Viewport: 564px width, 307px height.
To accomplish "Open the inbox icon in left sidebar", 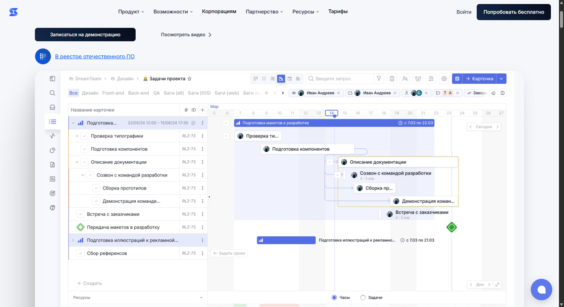I will pyautogui.click(x=52, y=107).
